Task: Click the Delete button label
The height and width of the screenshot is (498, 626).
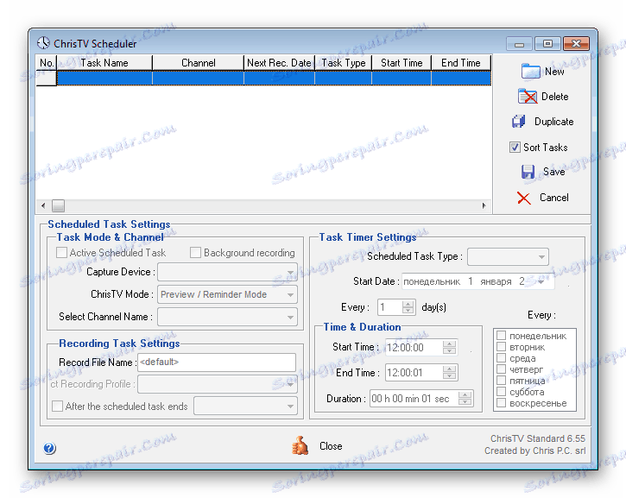Action: (x=555, y=97)
